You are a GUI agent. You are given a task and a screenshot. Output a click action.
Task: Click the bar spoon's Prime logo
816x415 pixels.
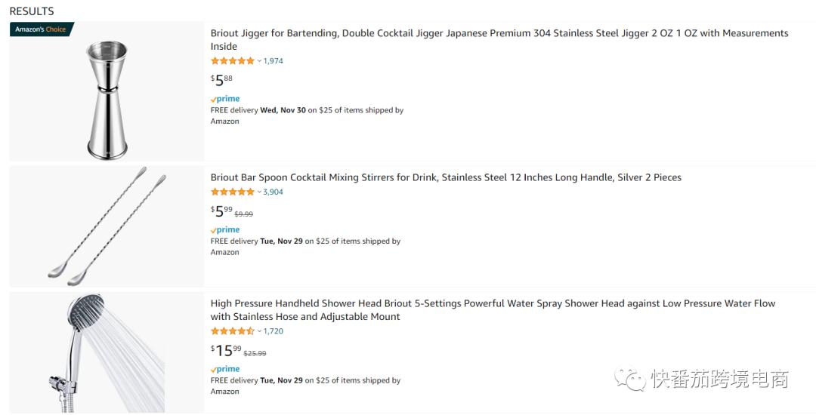coord(225,230)
